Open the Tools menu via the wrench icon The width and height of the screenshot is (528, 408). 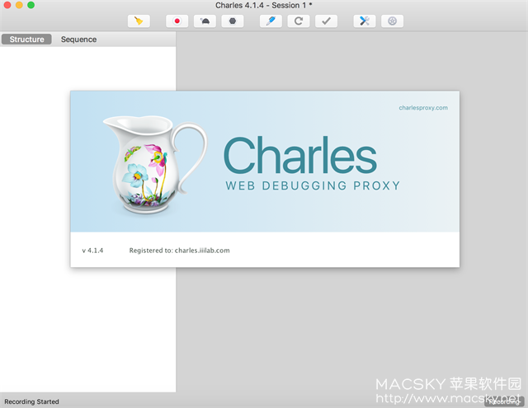(x=365, y=21)
